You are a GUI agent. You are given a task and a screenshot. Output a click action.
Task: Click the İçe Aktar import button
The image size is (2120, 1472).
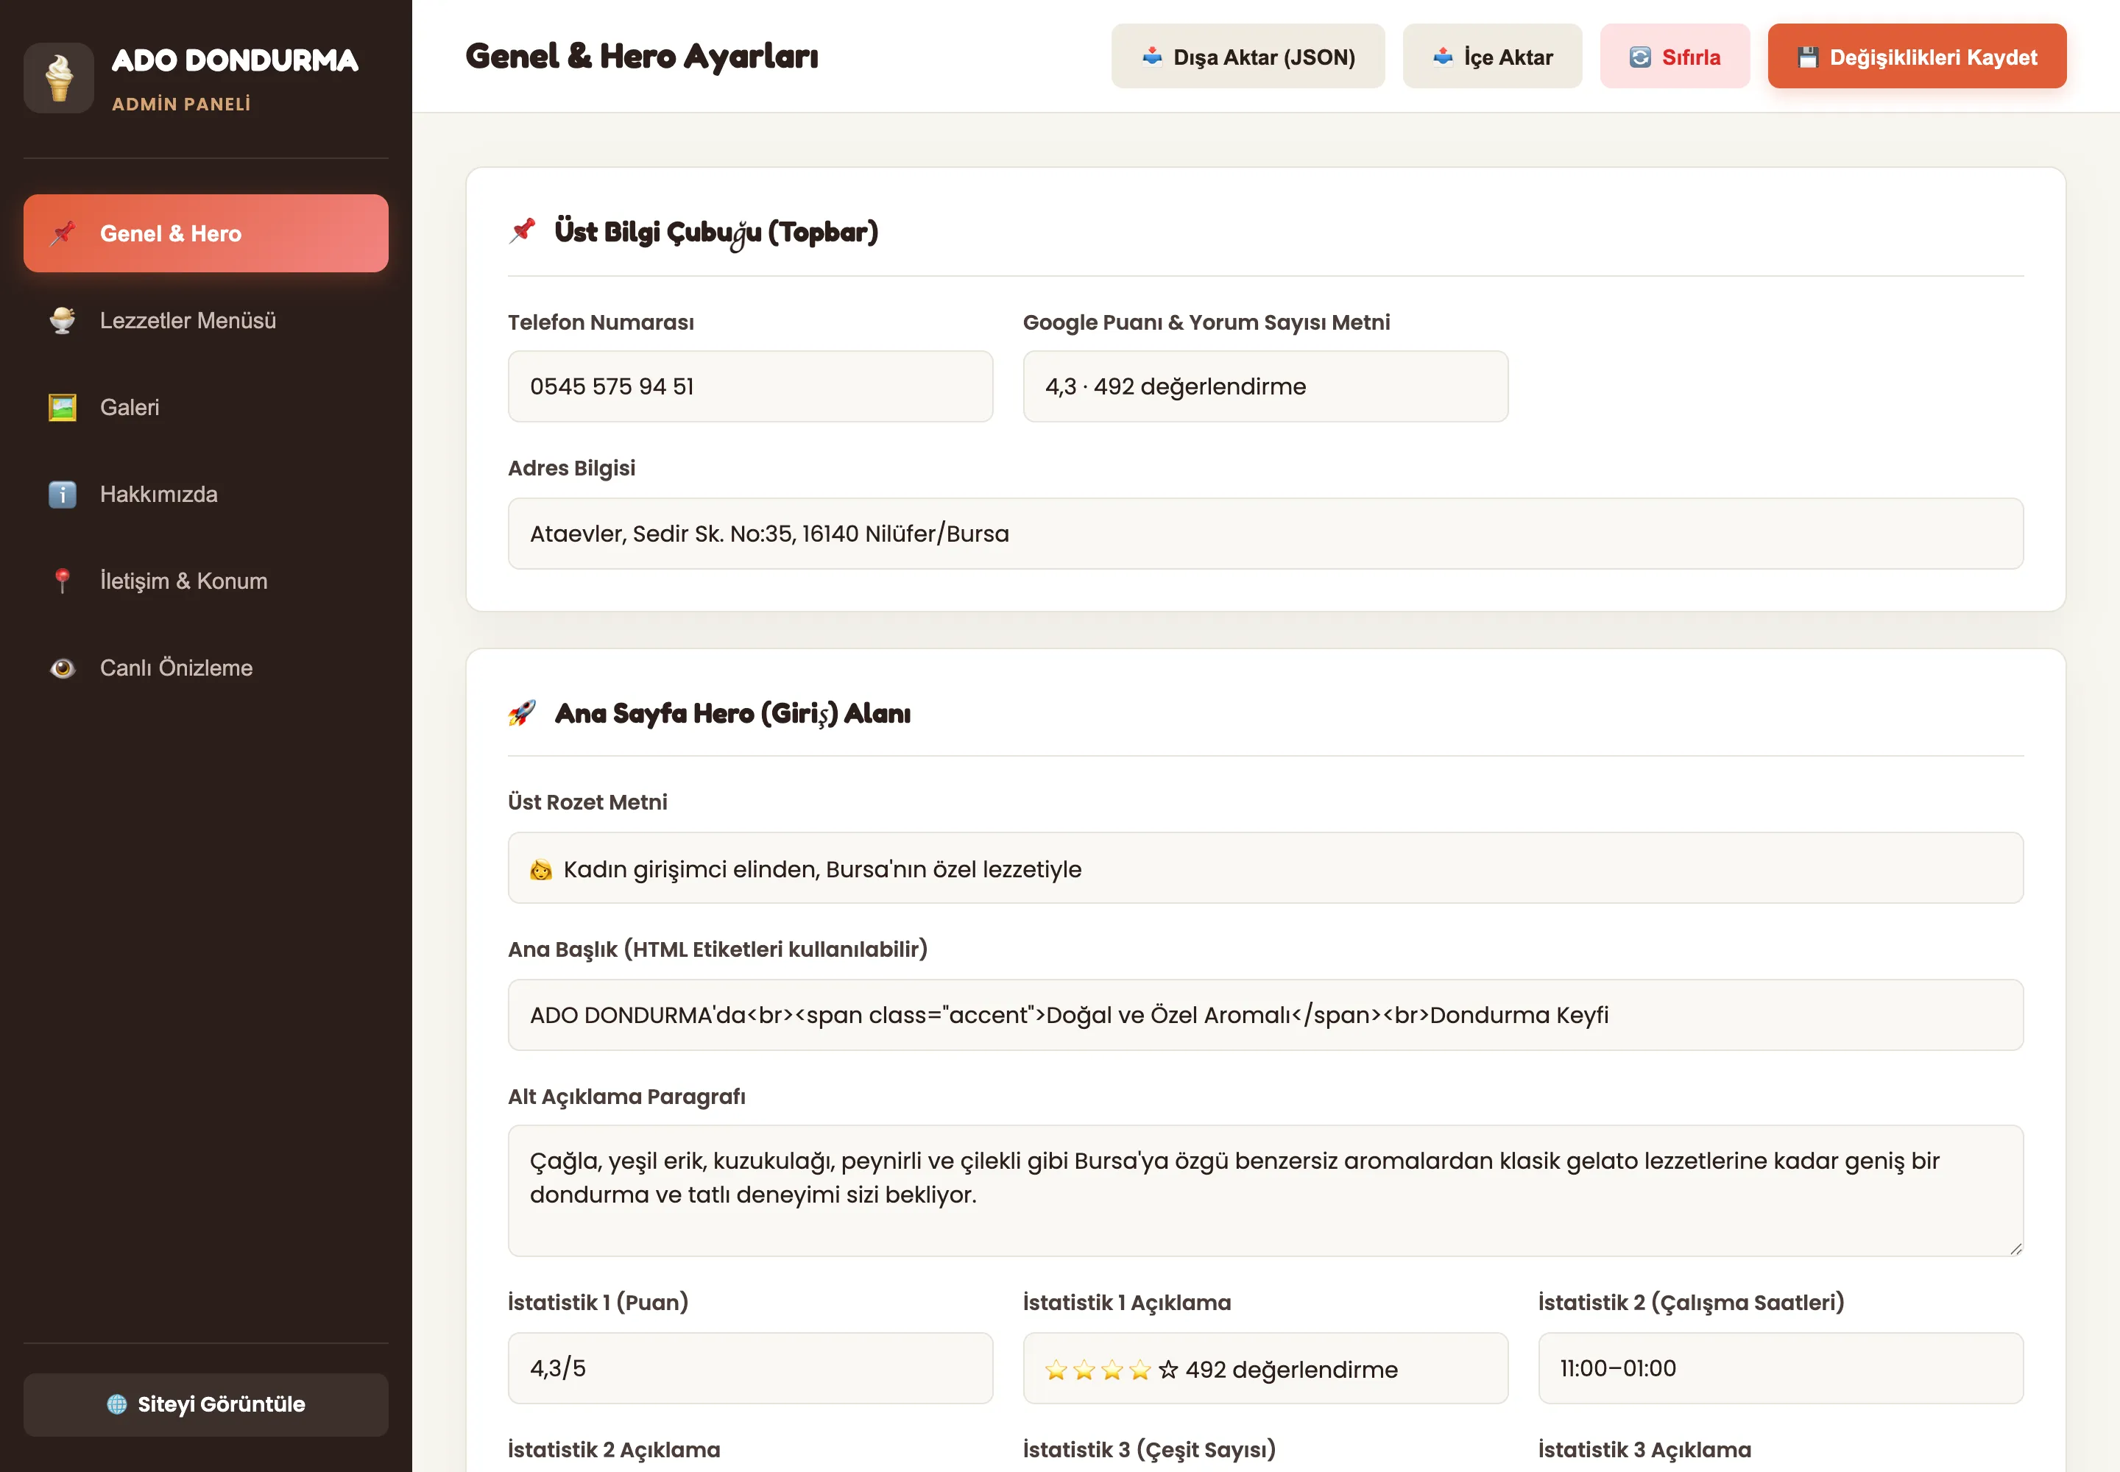1493,56
